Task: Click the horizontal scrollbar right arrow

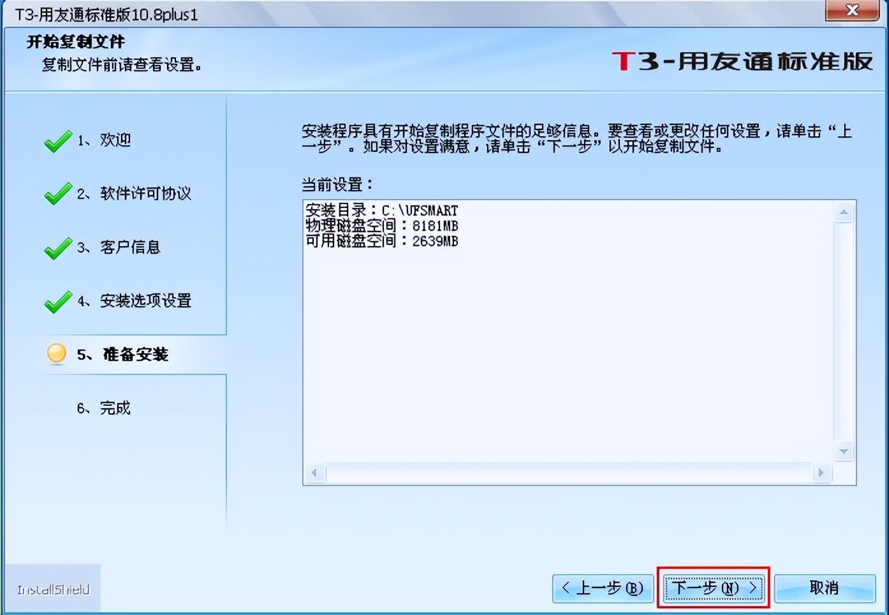Action: pyautogui.click(x=821, y=473)
